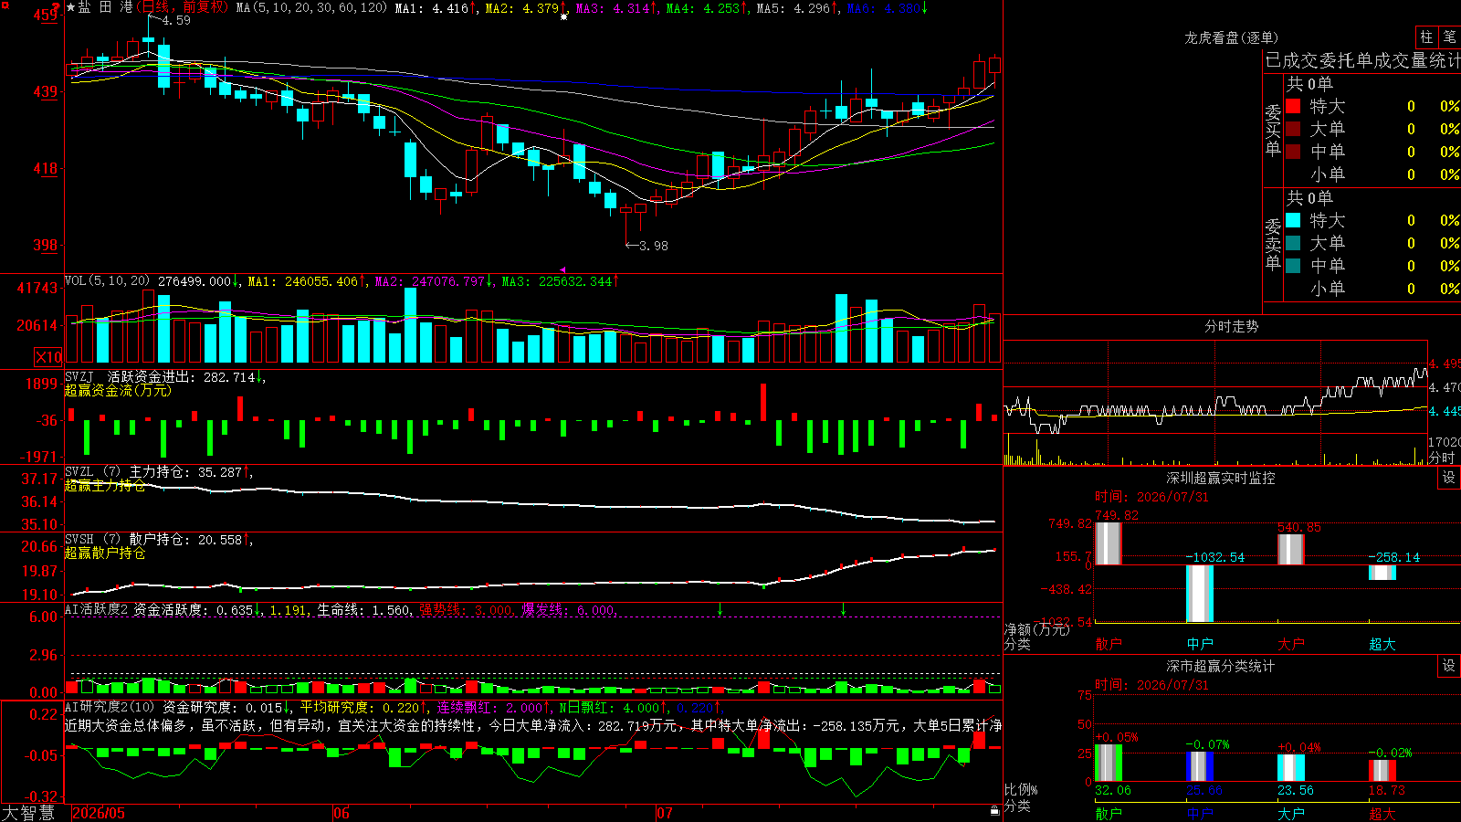Screen dimensions: 1461x822
Task: Click the second green down-arrow in AI活跃度 panel
Action: pos(843,609)
